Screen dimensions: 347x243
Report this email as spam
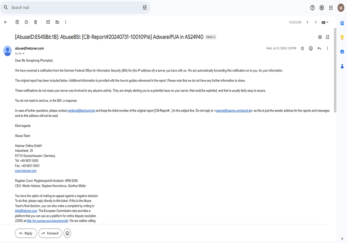(x=26, y=22)
